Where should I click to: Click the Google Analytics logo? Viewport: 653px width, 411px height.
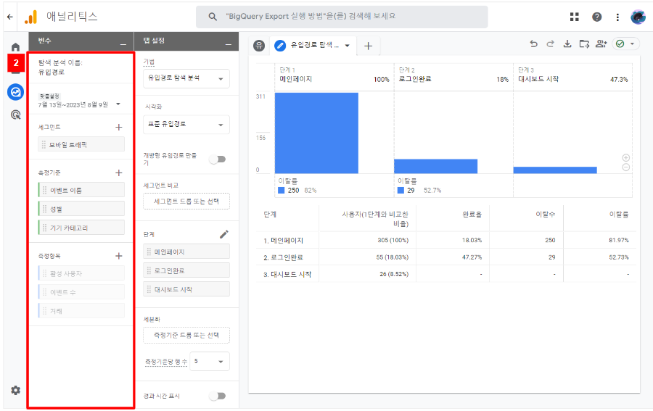[x=30, y=17]
